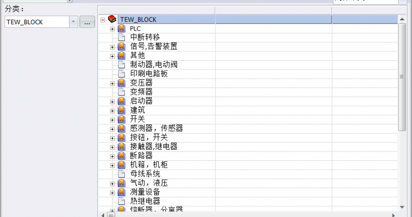Screen dimensions: 412x217
Task: Click the ... browse button next to 分类
Action: 87,22
